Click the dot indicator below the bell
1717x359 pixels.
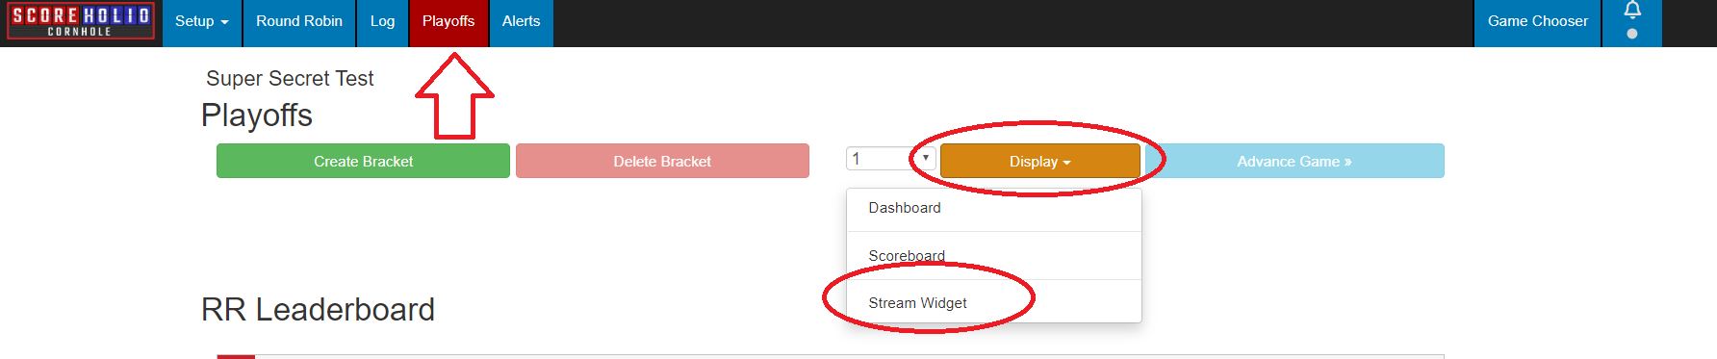tap(1631, 34)
